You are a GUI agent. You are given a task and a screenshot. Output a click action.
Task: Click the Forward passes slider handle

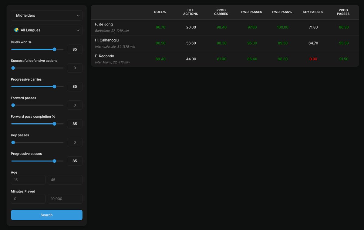pyautogui.click(x=13, y=105)
